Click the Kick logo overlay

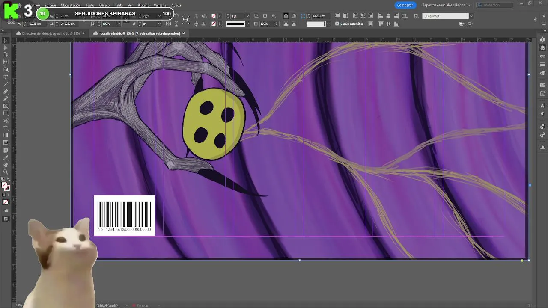point(11,11)
